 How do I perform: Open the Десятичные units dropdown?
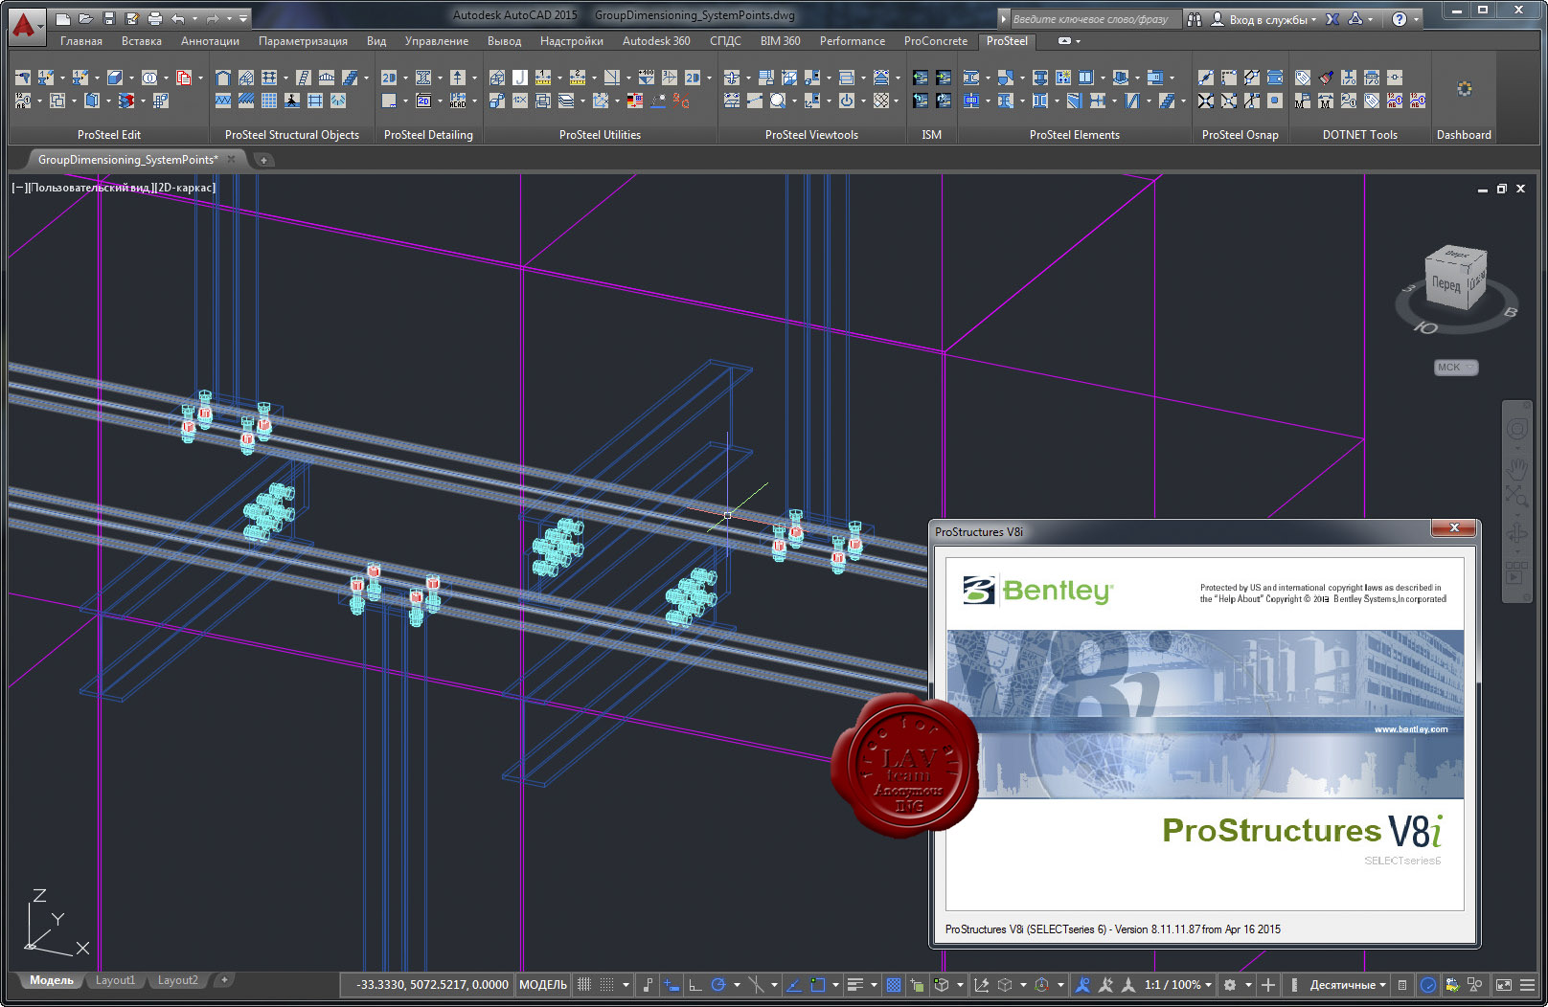1348,984
